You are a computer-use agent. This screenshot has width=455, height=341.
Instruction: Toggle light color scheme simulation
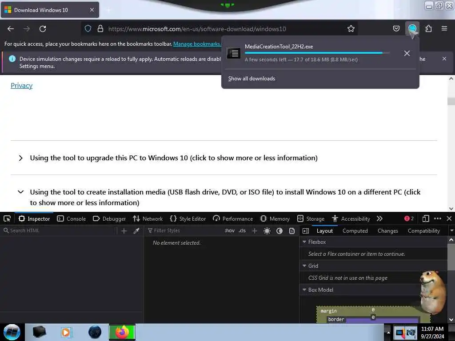tap(267, 231)
